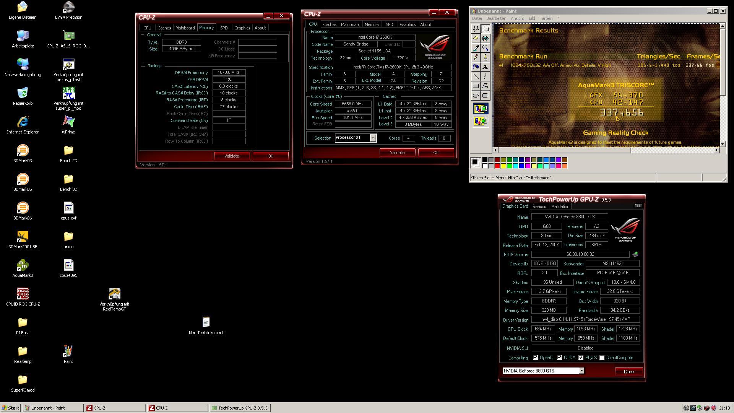Toggle the CUDA checkbox in GPU-Z

point(559,358)
